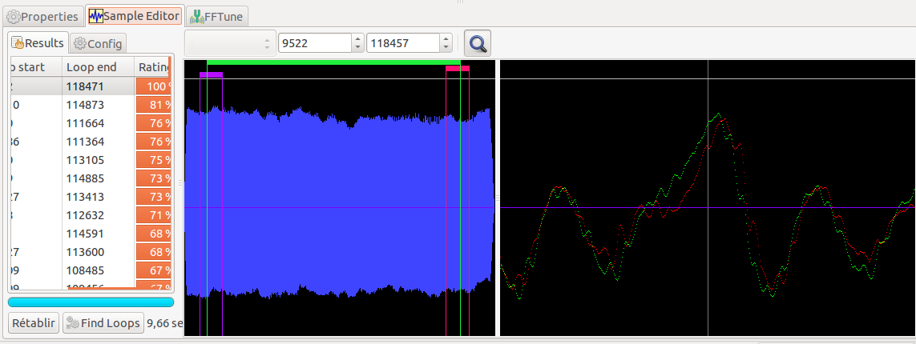Decrease the 118457 loop end value
The width and height of the screenshot is (916, 344).
pos(446,48)
